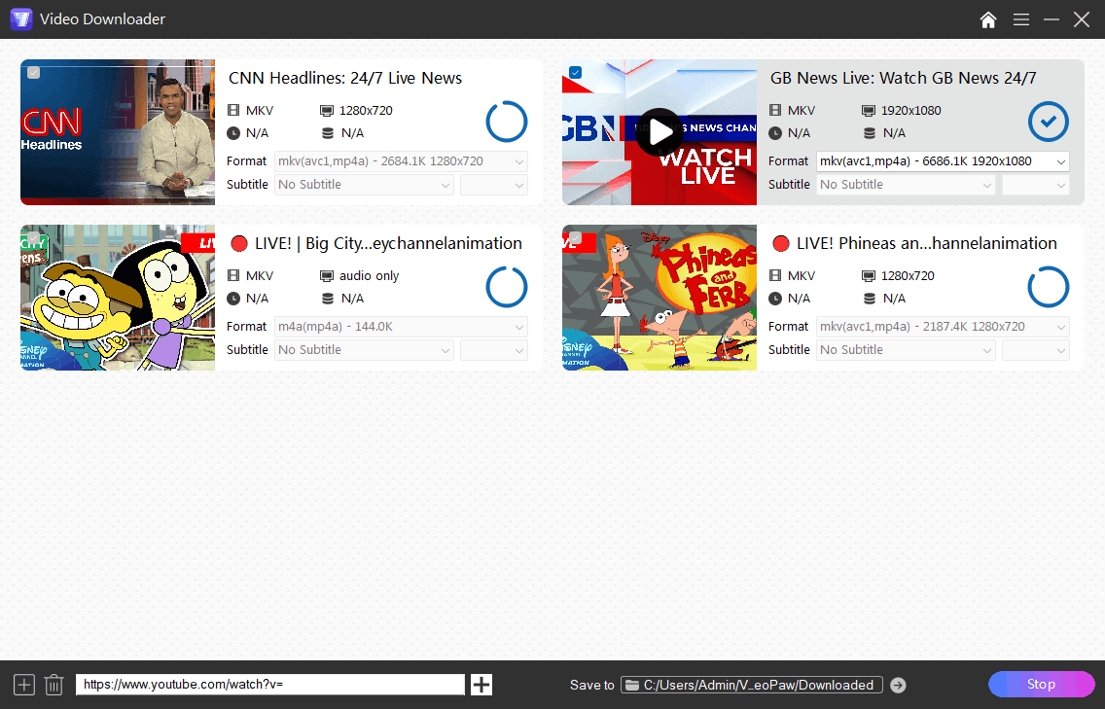The height and width of the screenshot is (709, 1105).
Task: Click the Phineas and Ferb loading spinner
Action: click(1049, 287)
